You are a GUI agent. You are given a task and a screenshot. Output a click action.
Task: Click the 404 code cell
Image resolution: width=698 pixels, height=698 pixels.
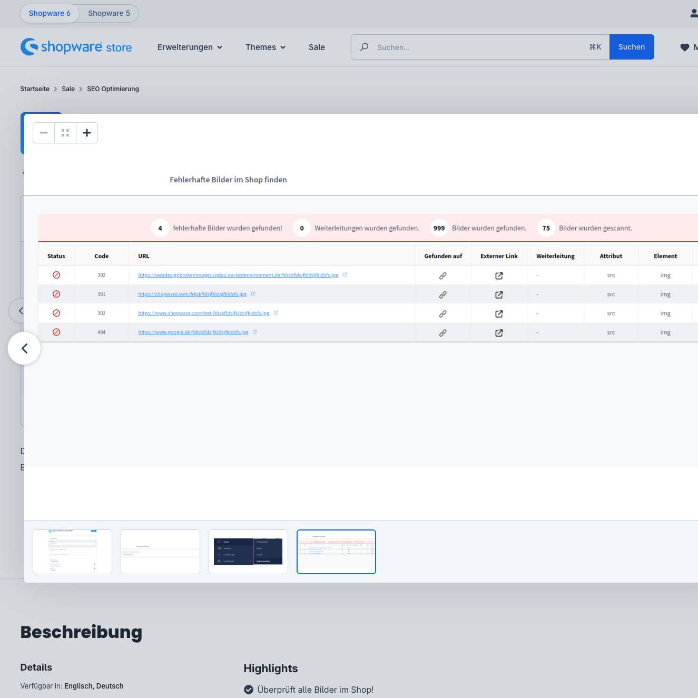101,332
